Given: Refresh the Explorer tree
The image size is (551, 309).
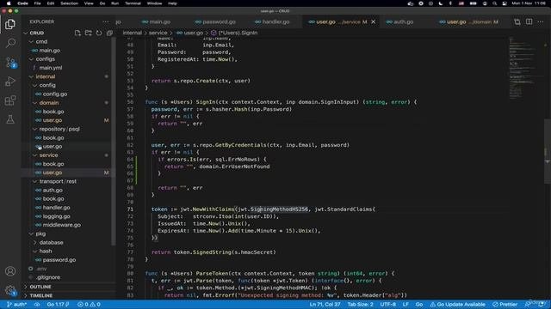Looking at the screenshot, I should coord(99,33).
